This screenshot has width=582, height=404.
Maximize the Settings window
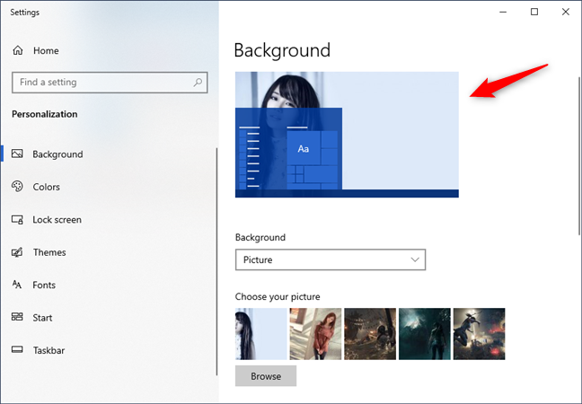click(x=534, y=12)
